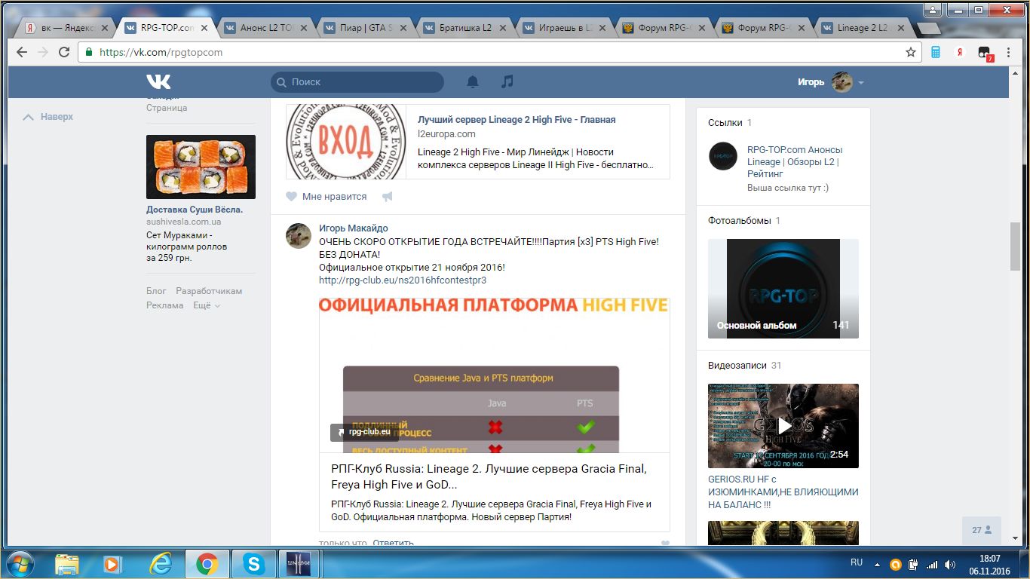Image resolution: width=1030 pixels, height=579 pixels.
Task: Play the GERIOS High Five video
Action: pyautogui.click(x=783, y=426)
